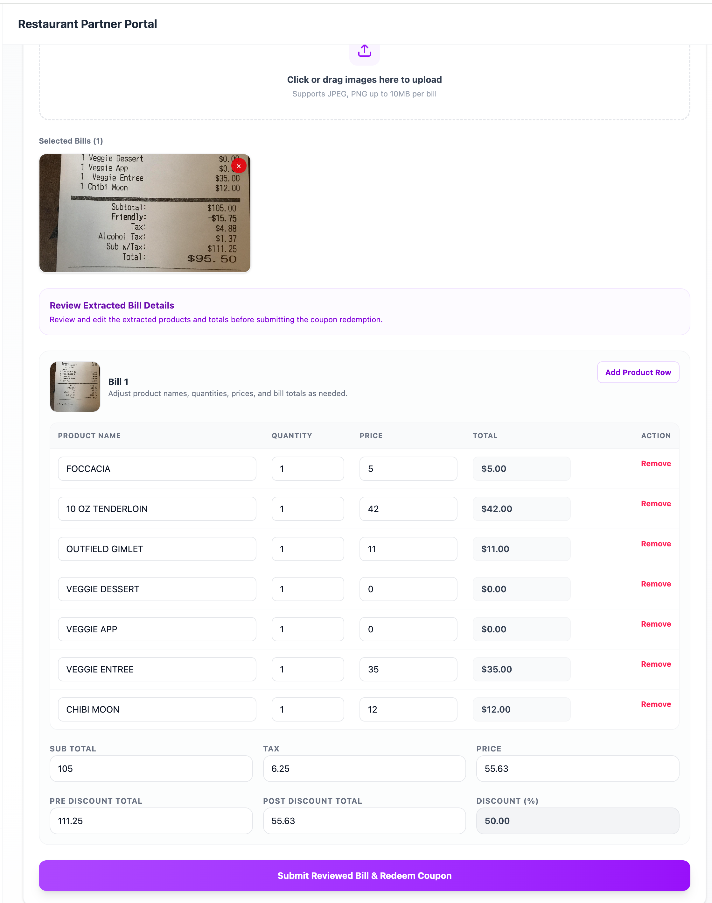
Task: Click the ACTION column header
Action: coord(656,436)
